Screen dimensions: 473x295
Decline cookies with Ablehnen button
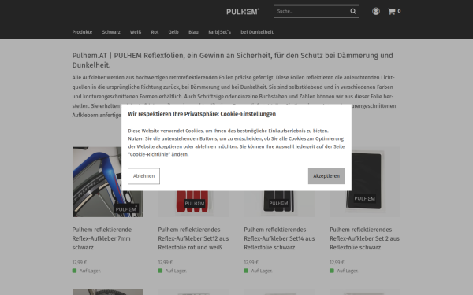tap(144, 175)
